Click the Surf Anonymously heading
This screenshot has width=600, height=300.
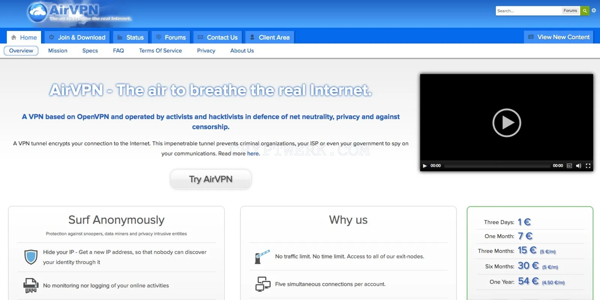coord(117,220)
